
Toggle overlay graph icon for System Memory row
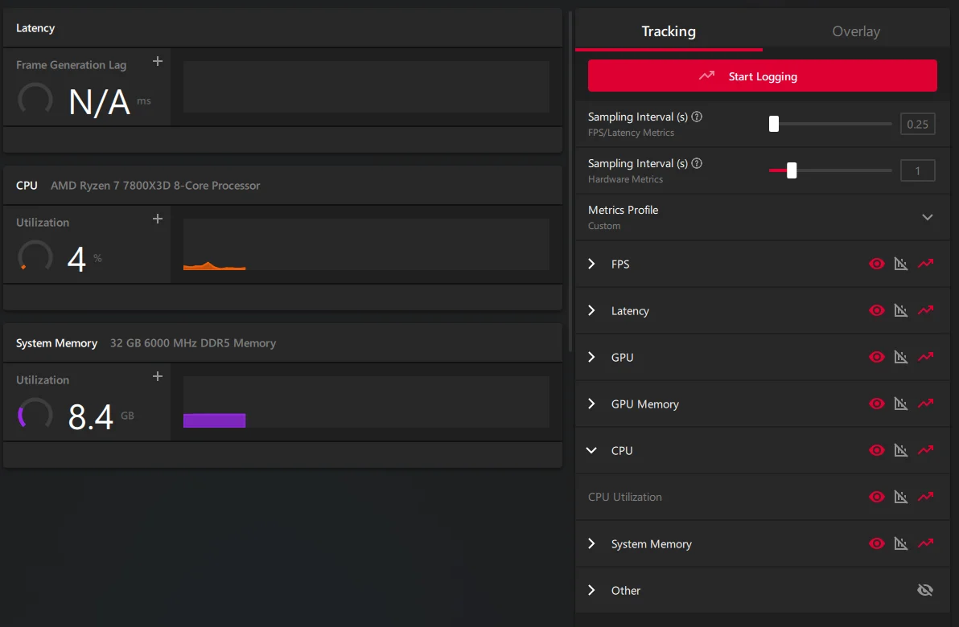901,543
